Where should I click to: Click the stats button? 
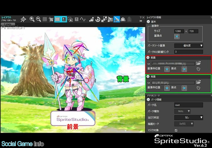[x=8, y=24]
